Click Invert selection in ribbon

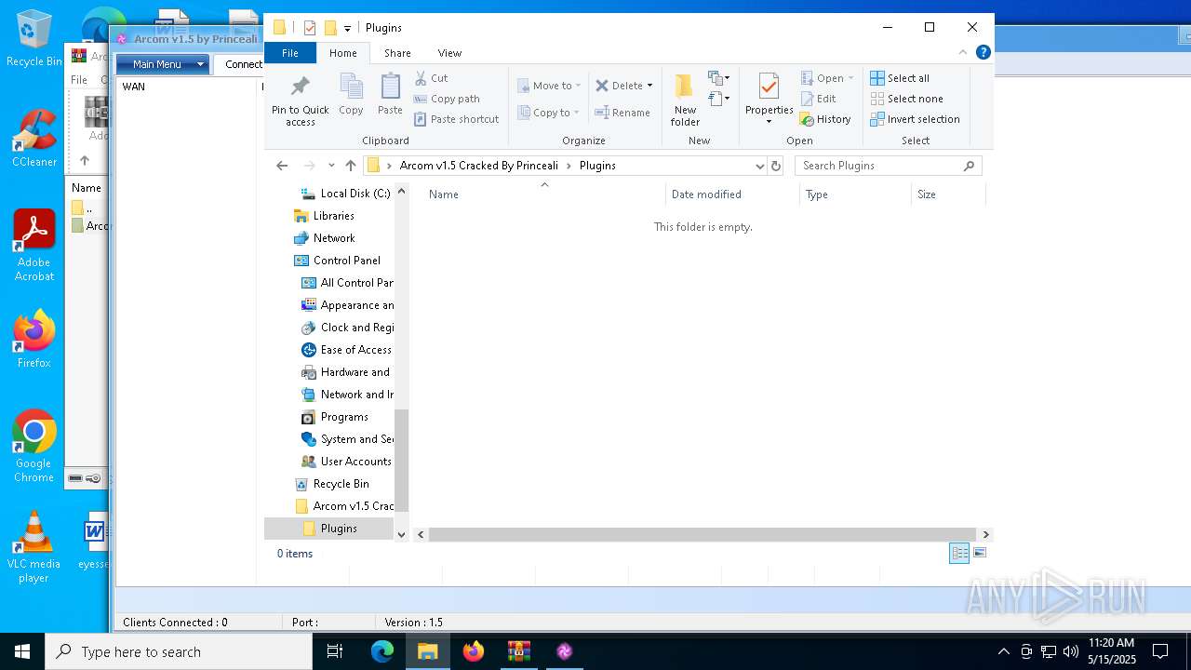coord(915,119)
